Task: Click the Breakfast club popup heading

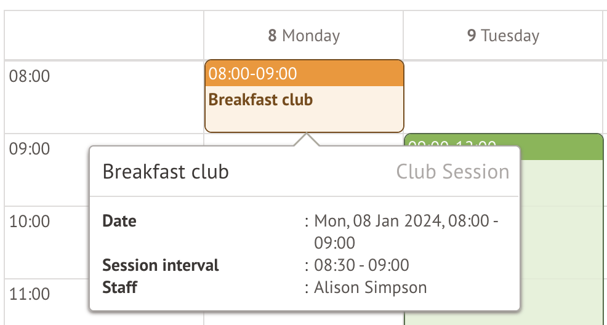Action: (166, 172)
